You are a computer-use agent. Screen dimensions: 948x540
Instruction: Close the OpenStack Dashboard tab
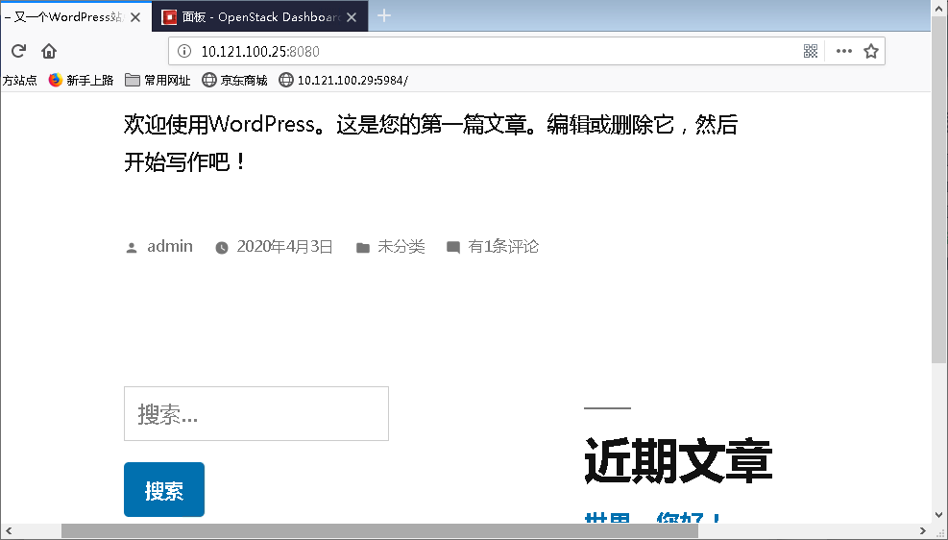pyautogui.click(x=352, y=17)
